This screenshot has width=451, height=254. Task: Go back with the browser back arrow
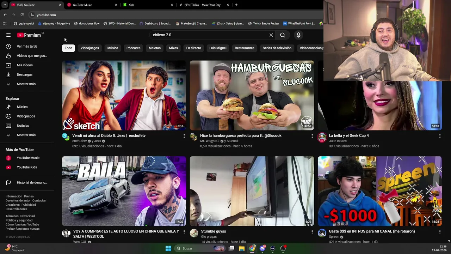pyautogui.click(x=5, y=15)
